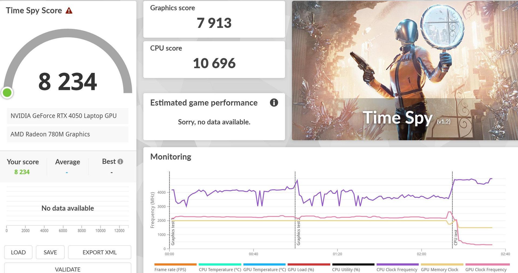Click the Graphics score value 7 913
This screenshot has height=273, width=518.
(214, 23)
